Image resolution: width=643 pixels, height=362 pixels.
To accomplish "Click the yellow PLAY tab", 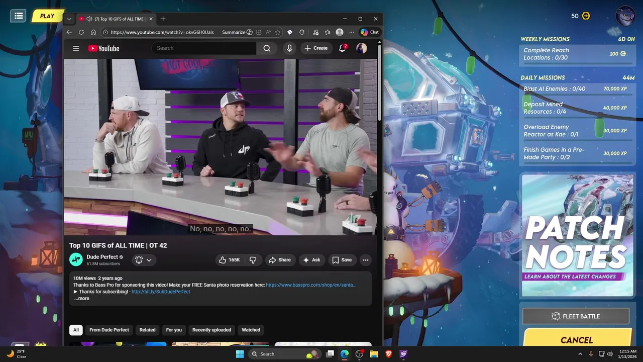I will point(47,16).
